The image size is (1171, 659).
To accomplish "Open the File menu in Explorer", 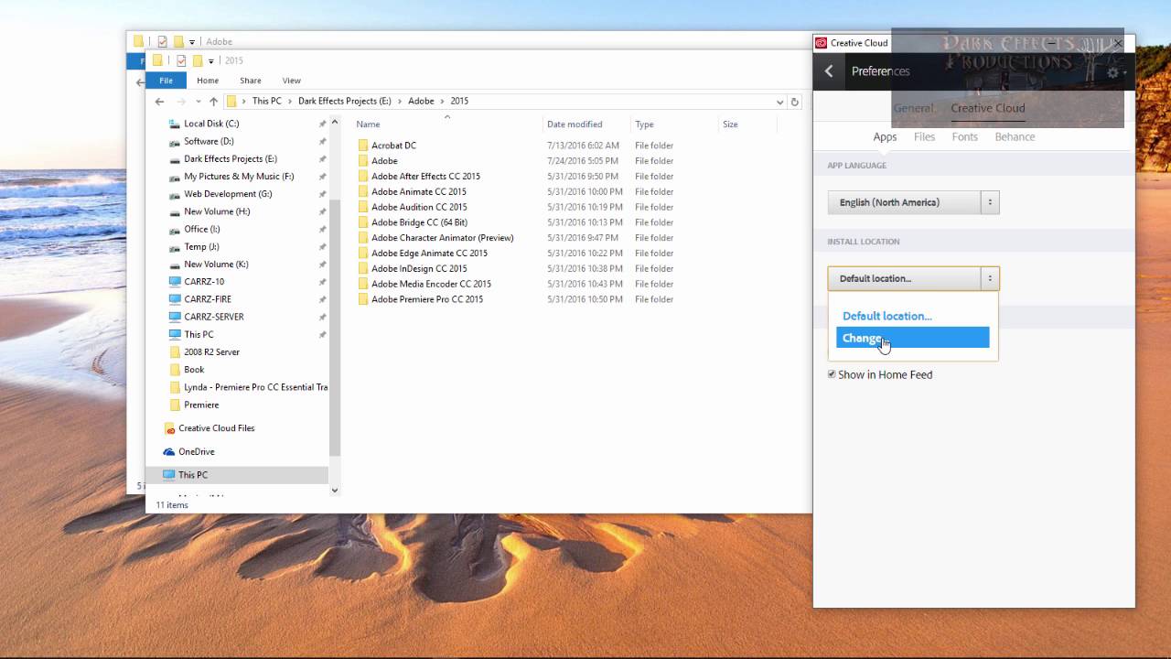I will (167, 81).
